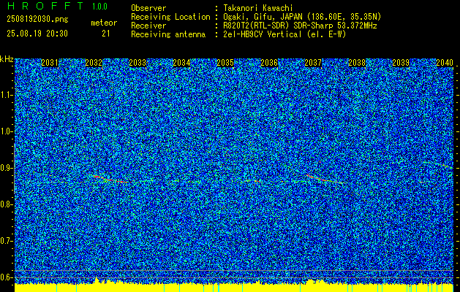
Task: Click the 2037 time marker
Action: point(313,63)
